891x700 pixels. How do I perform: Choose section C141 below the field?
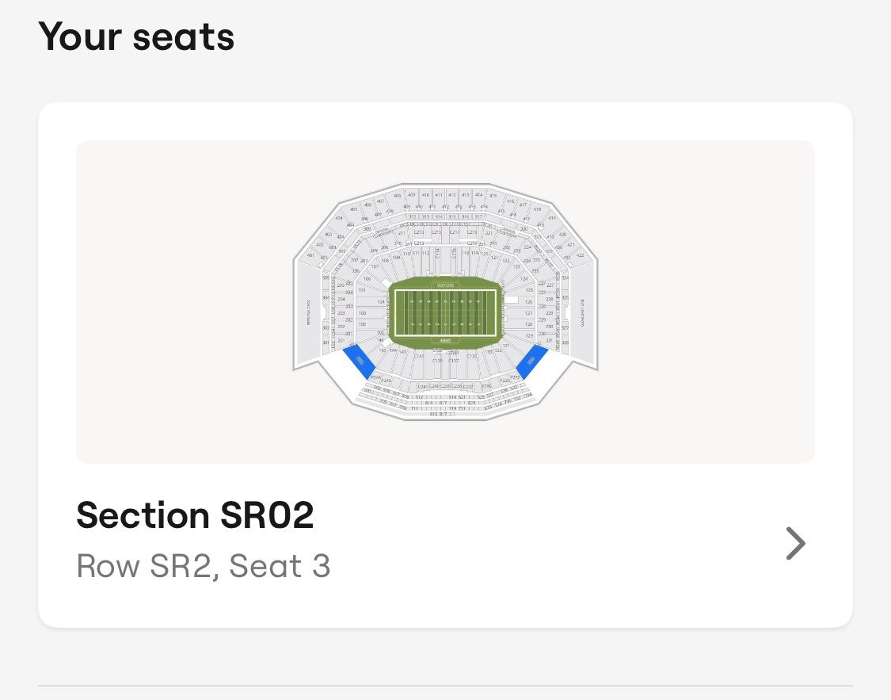tap(419, 356)
